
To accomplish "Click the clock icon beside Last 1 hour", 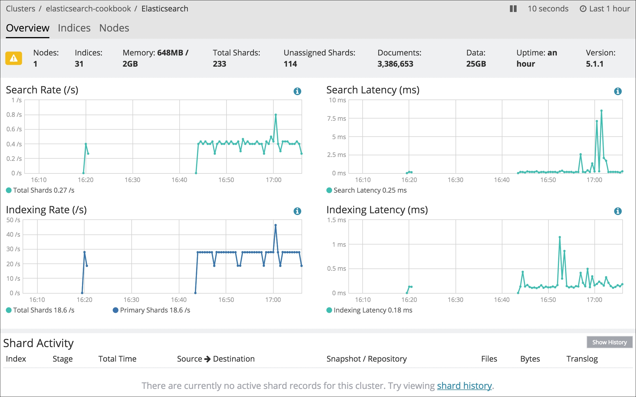I will 583,9.
